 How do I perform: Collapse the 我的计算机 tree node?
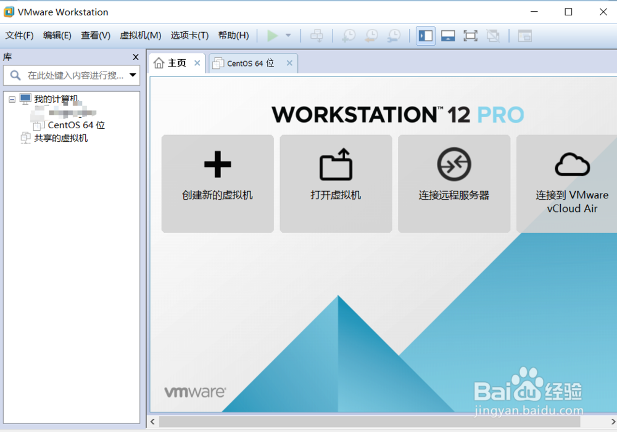[x=12, y=99]
